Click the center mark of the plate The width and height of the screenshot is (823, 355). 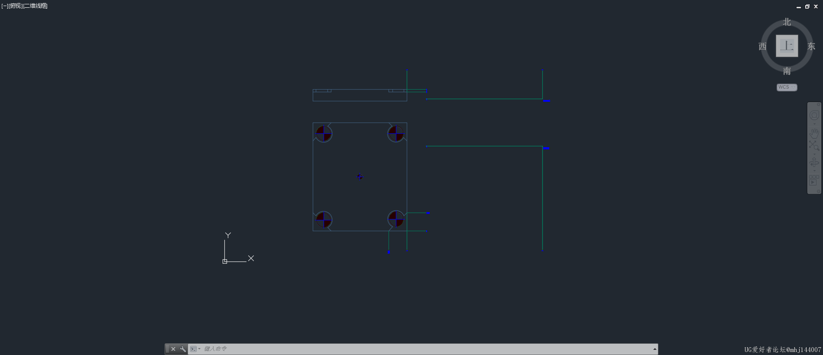(360, 177)
